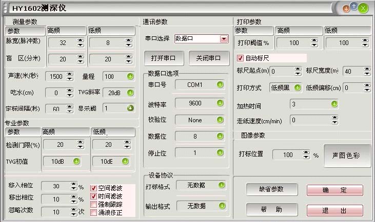This screenshot has height=222, width=375.
Task: Open the 打印方式 低频黑 dropdown
Action: (298, 88)
